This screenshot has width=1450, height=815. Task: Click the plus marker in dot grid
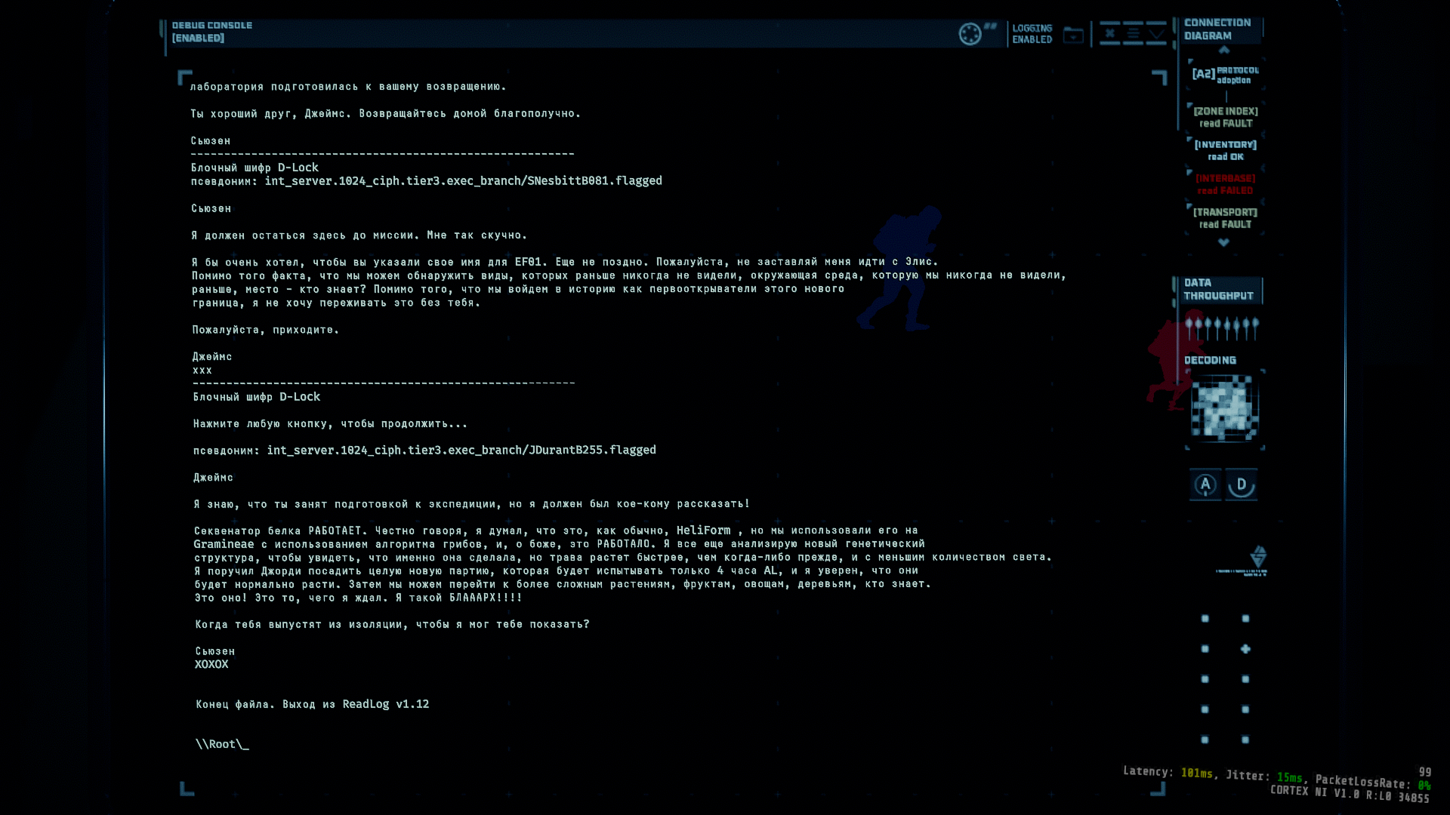point(1245,649)
